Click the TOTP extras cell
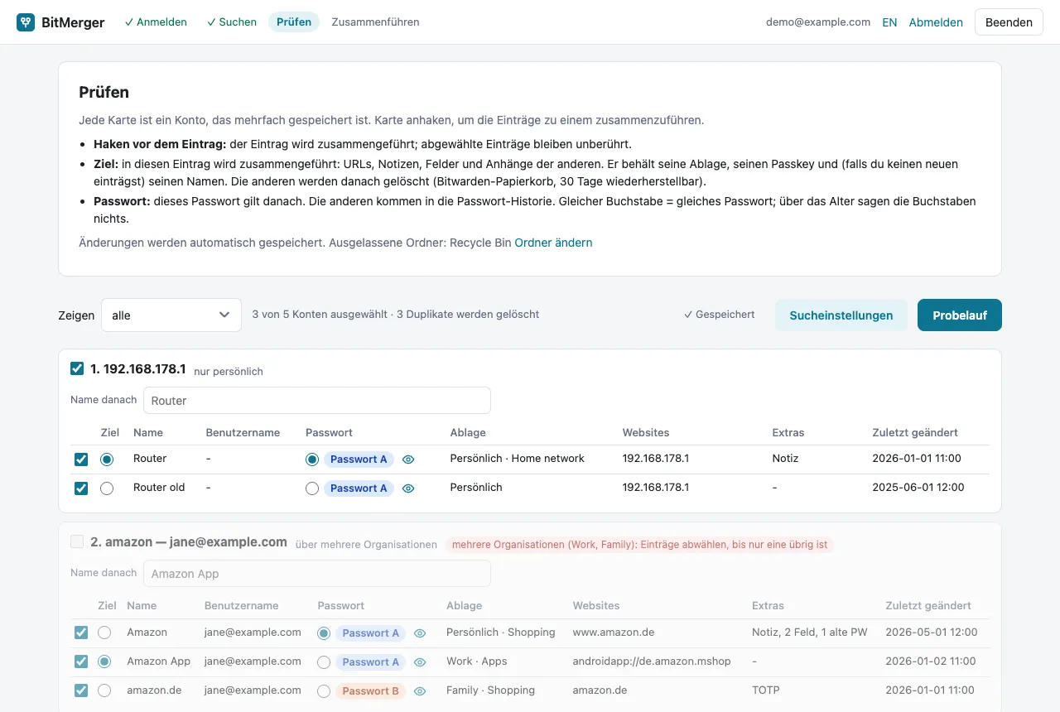 pos(766,690)
